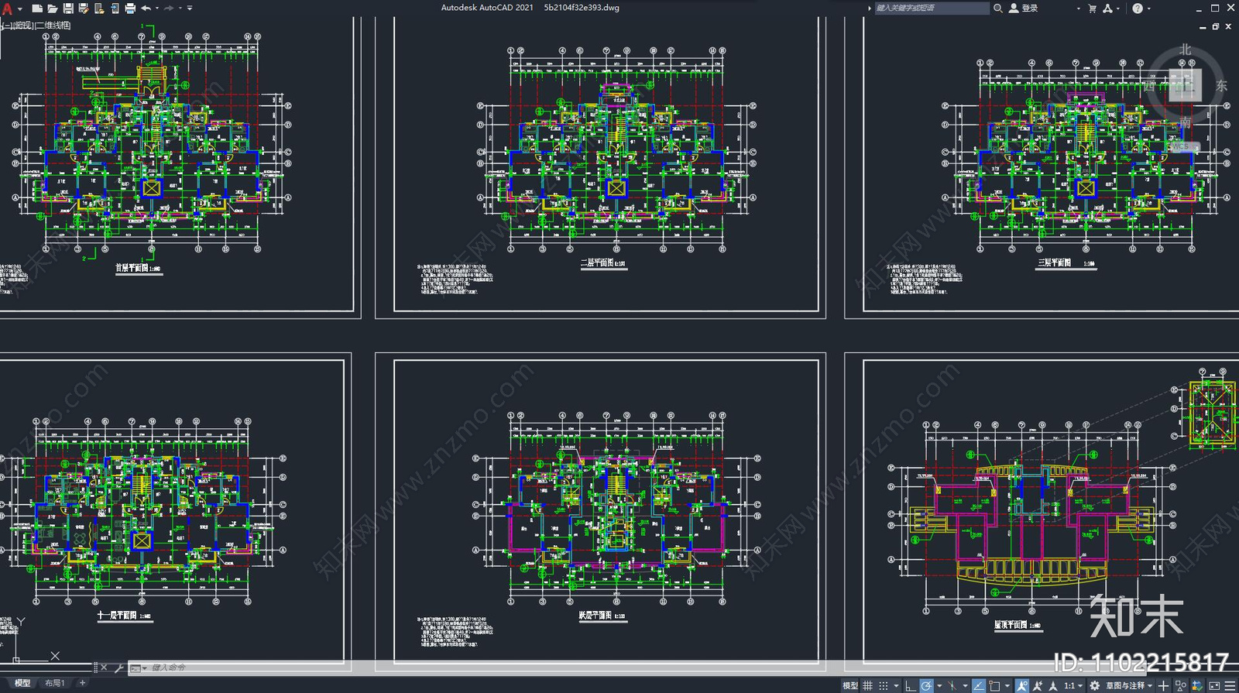1239x693 pixels.
Task: Create a new drawing from Quick Access toolbar
Action: click(x=37, y=9)
